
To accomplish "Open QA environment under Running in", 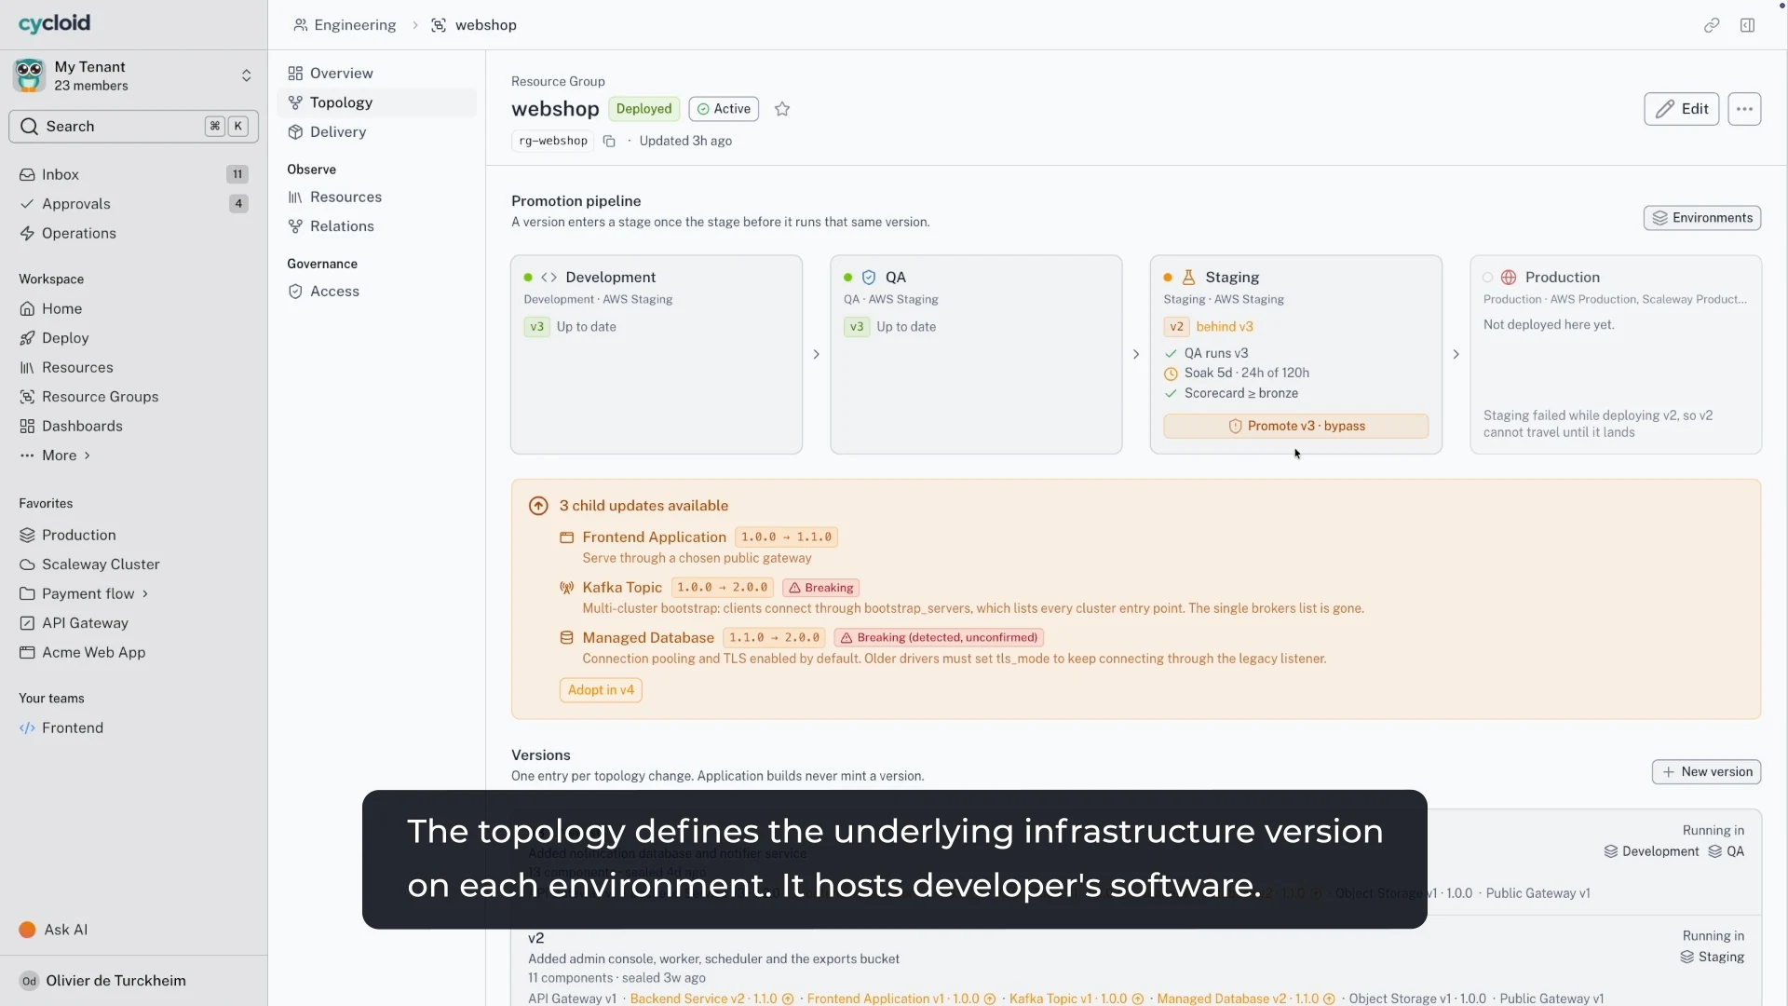I will 1726,852.
